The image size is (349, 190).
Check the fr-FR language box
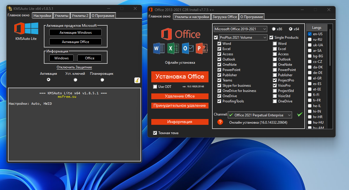(310, 100)
